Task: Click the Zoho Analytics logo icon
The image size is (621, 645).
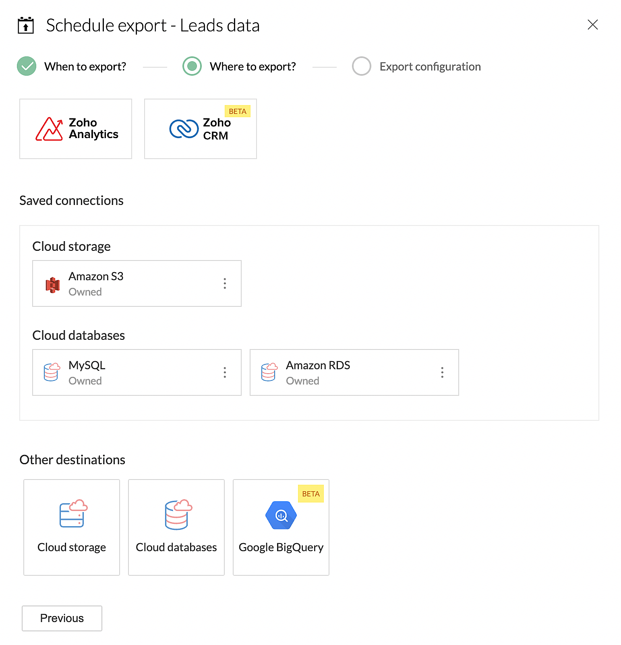Action: [x=49, y=129]
